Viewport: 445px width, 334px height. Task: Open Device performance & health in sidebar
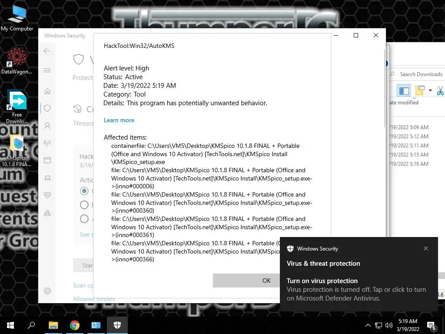pos(47,195)
